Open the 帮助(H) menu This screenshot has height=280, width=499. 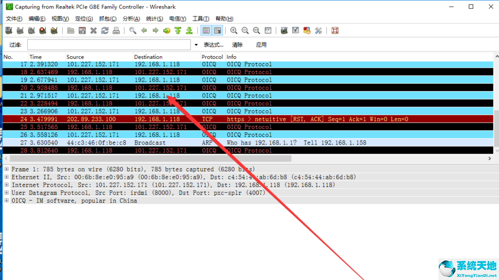[x=224, y=19]
